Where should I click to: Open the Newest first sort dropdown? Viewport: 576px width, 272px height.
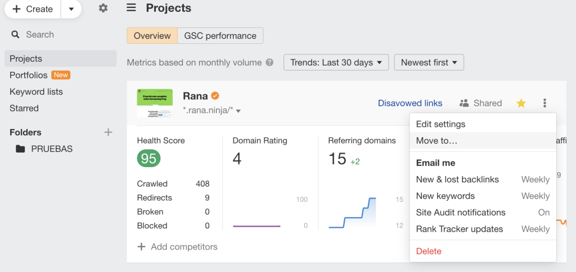click(429, 63)
